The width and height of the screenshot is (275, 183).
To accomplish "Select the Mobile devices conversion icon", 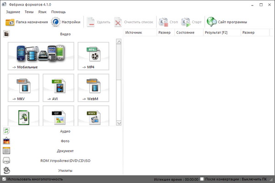I will [40, 56].
